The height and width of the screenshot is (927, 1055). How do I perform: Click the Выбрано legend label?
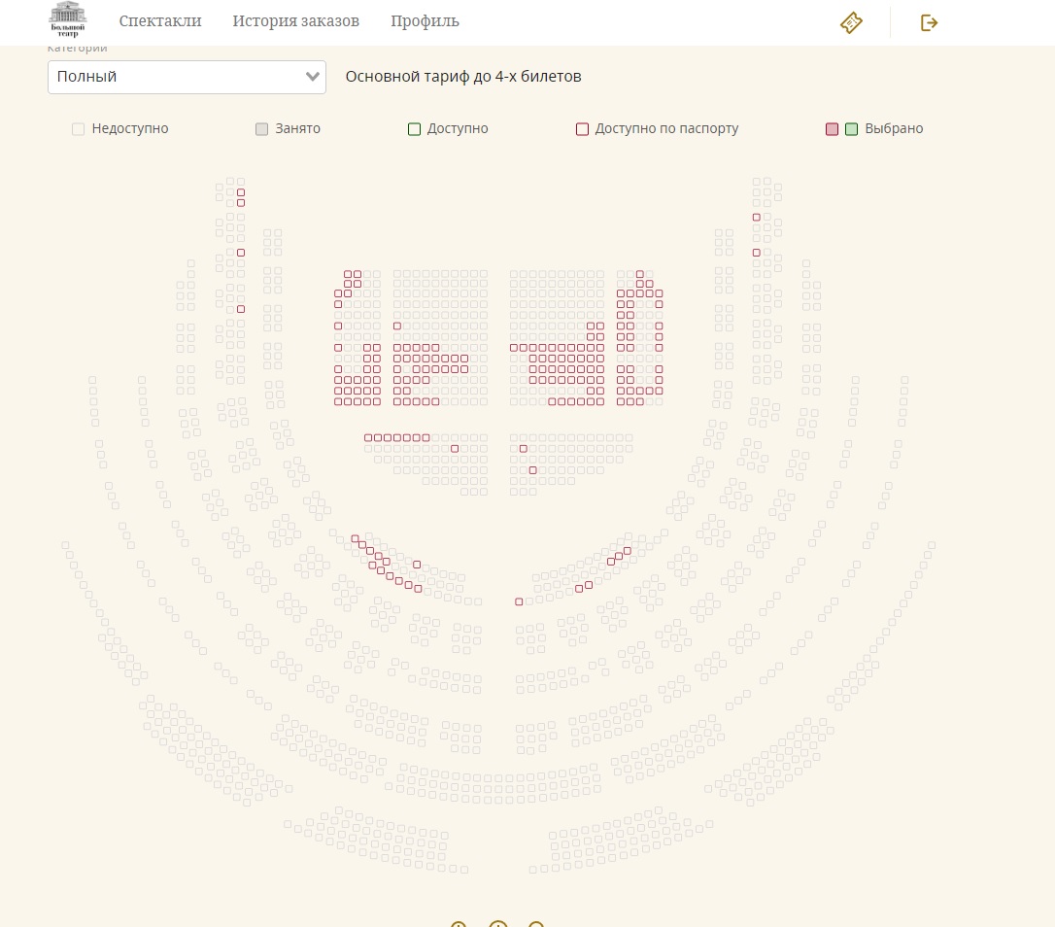coord(894,129)
